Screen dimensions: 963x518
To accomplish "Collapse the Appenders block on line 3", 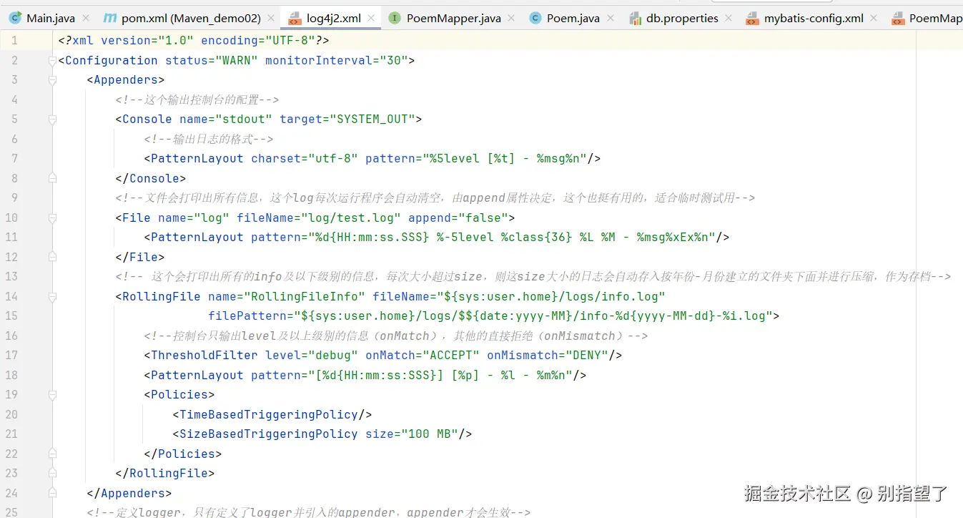I will click(x=52, y=80).
